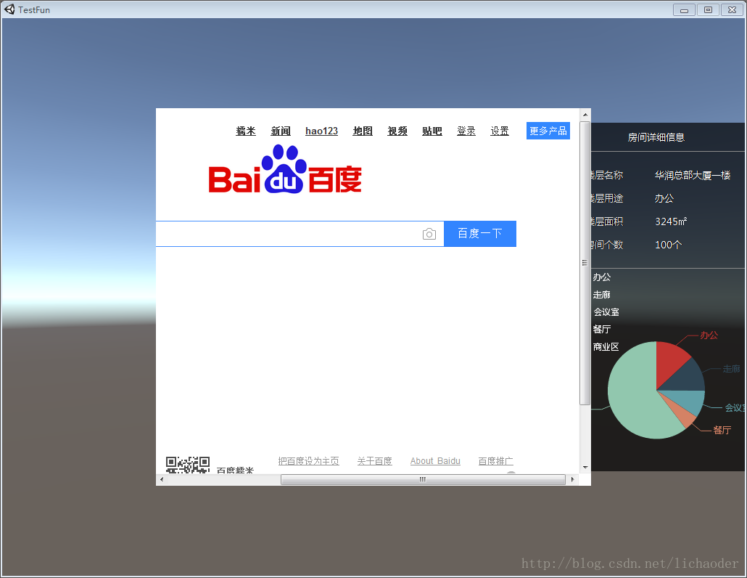The width and height of the screenshot is (747, 578).
Task: Select 办公 in the room legend list
Action: [x=602, y=277]
